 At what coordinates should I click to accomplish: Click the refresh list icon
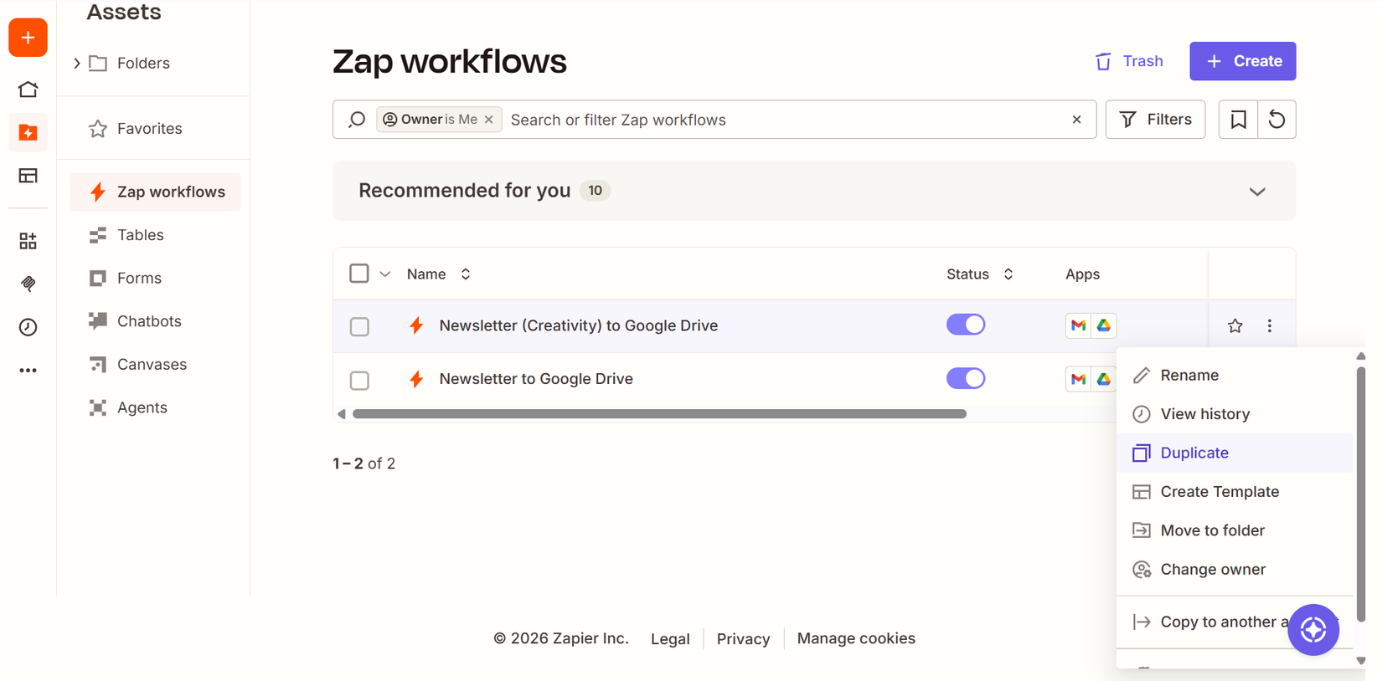(1276, 120)
